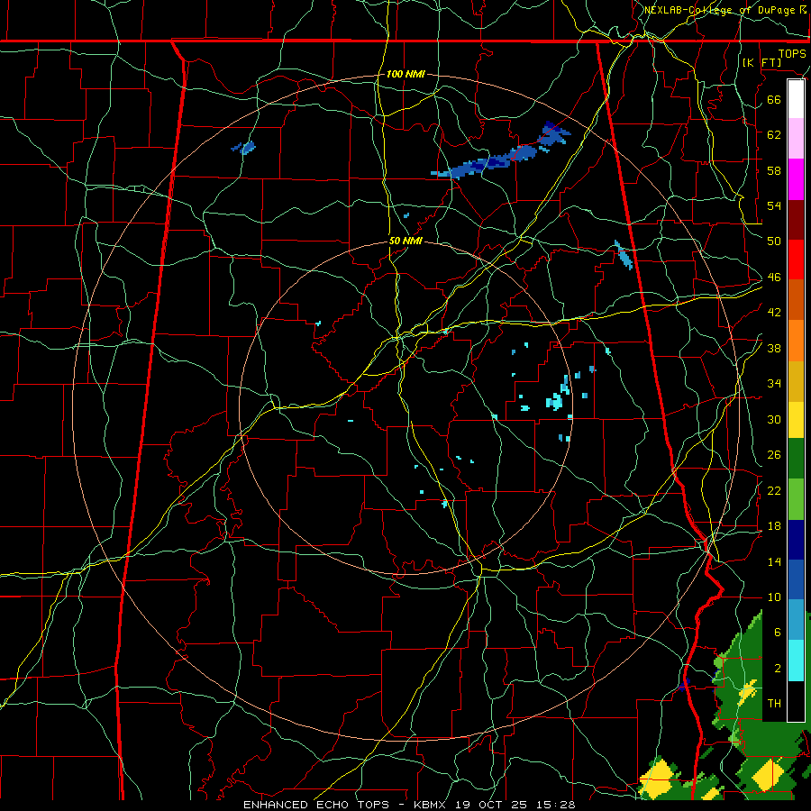Click the "2" legend value
The image size is (811, 811).
(778, 669)
